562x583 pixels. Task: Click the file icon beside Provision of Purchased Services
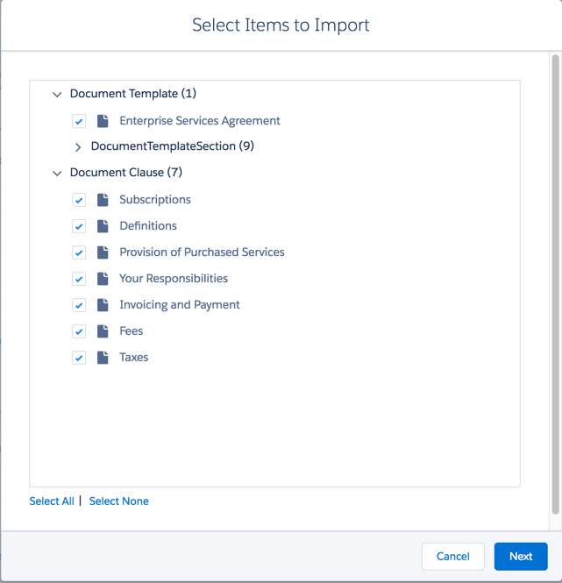pos(103,252)
